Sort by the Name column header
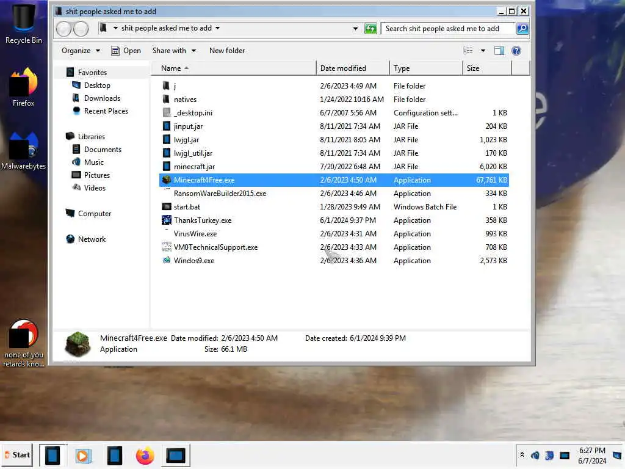Image resolution: width=625 pixels, height=469 pixels. pos(233,68)
